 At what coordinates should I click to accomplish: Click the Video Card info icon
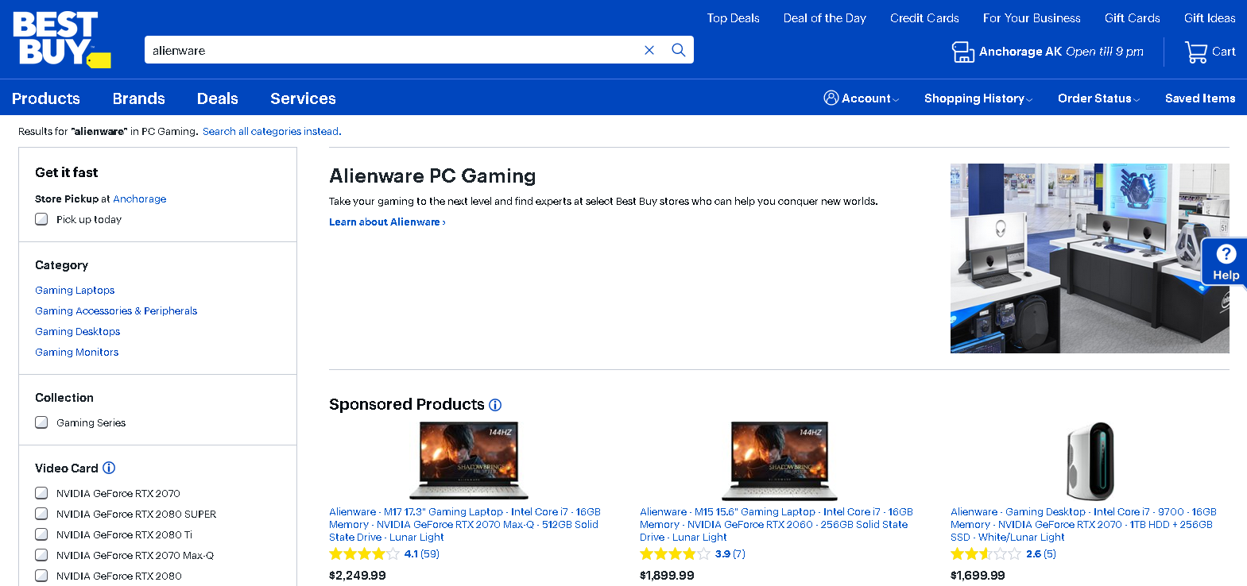[109, 468]
